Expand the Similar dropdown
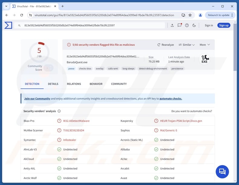The height and width of the screenshot is (185, 239). pos(186,45)
